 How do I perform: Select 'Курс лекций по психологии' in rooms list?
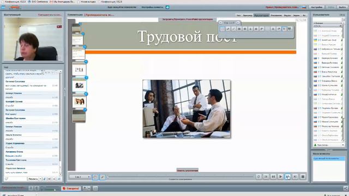(x=328, y=158)
